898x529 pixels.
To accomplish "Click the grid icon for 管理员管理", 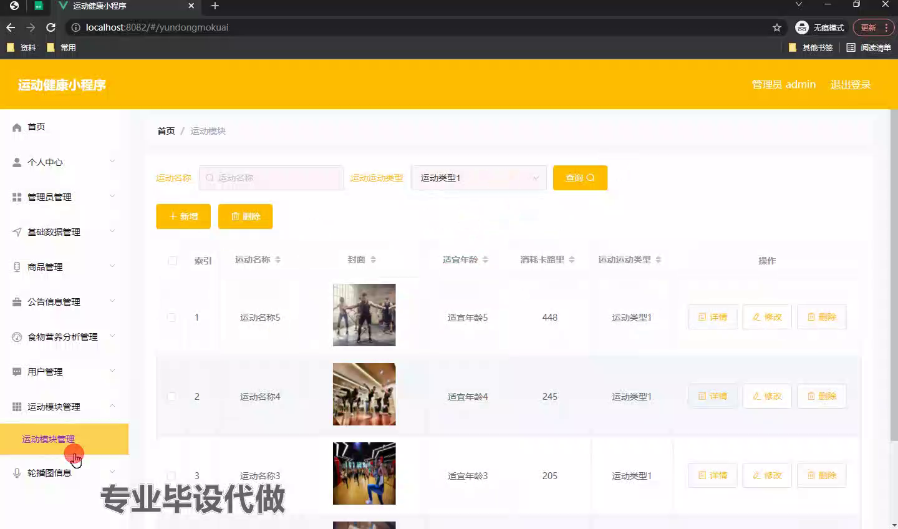I will click(x=17, y=197).
